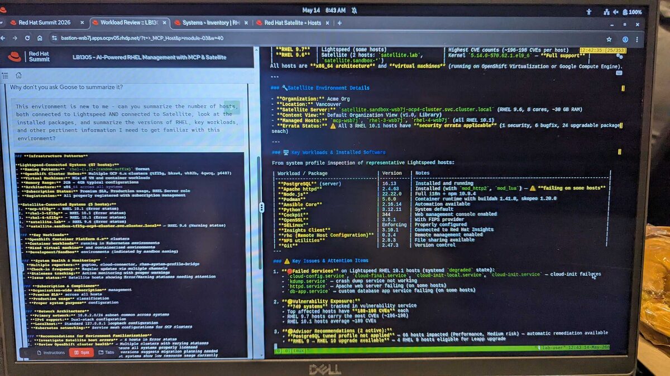Go to lab home via house icon
Image resolution: width=670 pixels, height=376 pixels.
coord(18,75)
